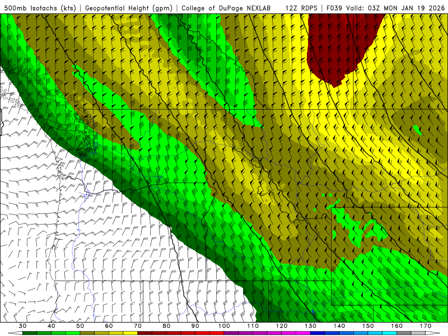448x336 pixels.
Task: Click the '140' color scale label
Action: [339, 326]
